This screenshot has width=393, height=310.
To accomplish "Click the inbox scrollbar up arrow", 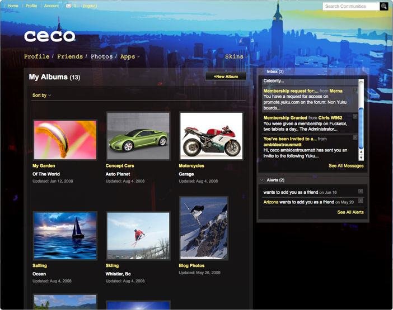I will point(361,152).
